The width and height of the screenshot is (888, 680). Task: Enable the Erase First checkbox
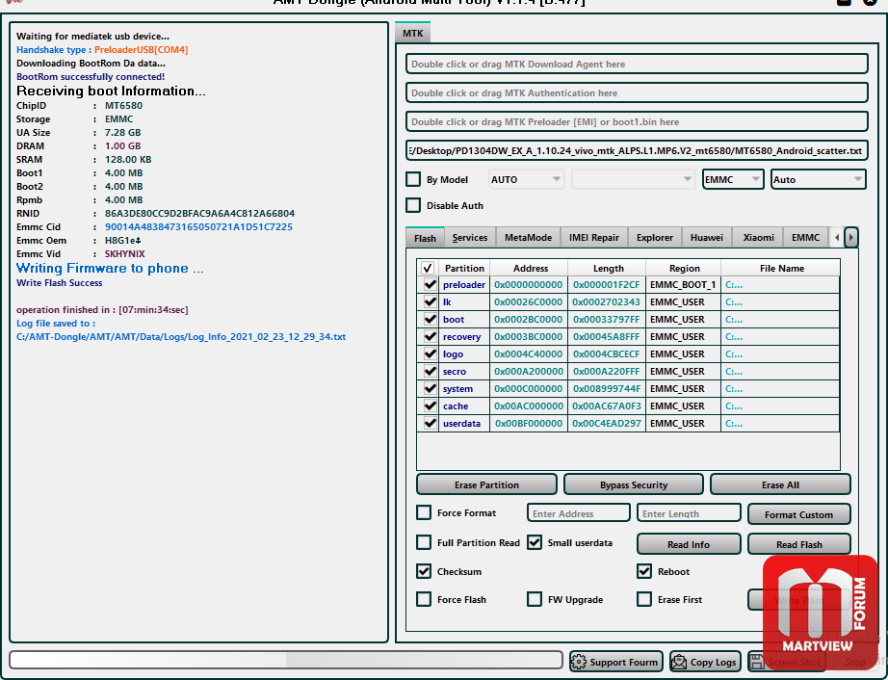(644, 599)
